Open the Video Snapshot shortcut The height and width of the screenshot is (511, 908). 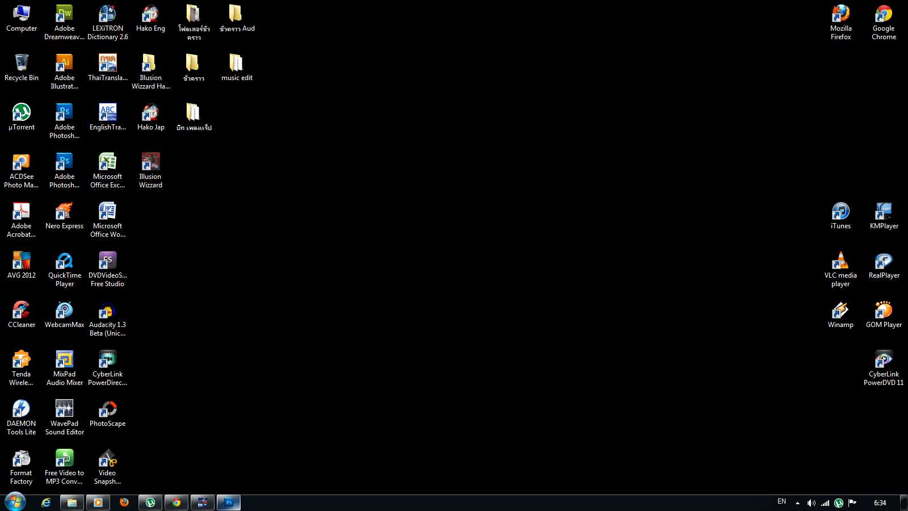(x=108, y=467)
